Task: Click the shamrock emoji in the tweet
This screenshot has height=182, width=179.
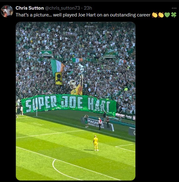Action: pos(173,15)
